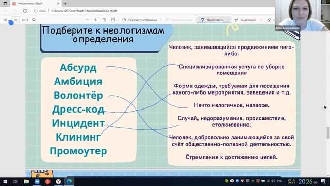
Task: Switch keyboard language РУС indicator
Action: pyautogui.click(x=279, y=181)
